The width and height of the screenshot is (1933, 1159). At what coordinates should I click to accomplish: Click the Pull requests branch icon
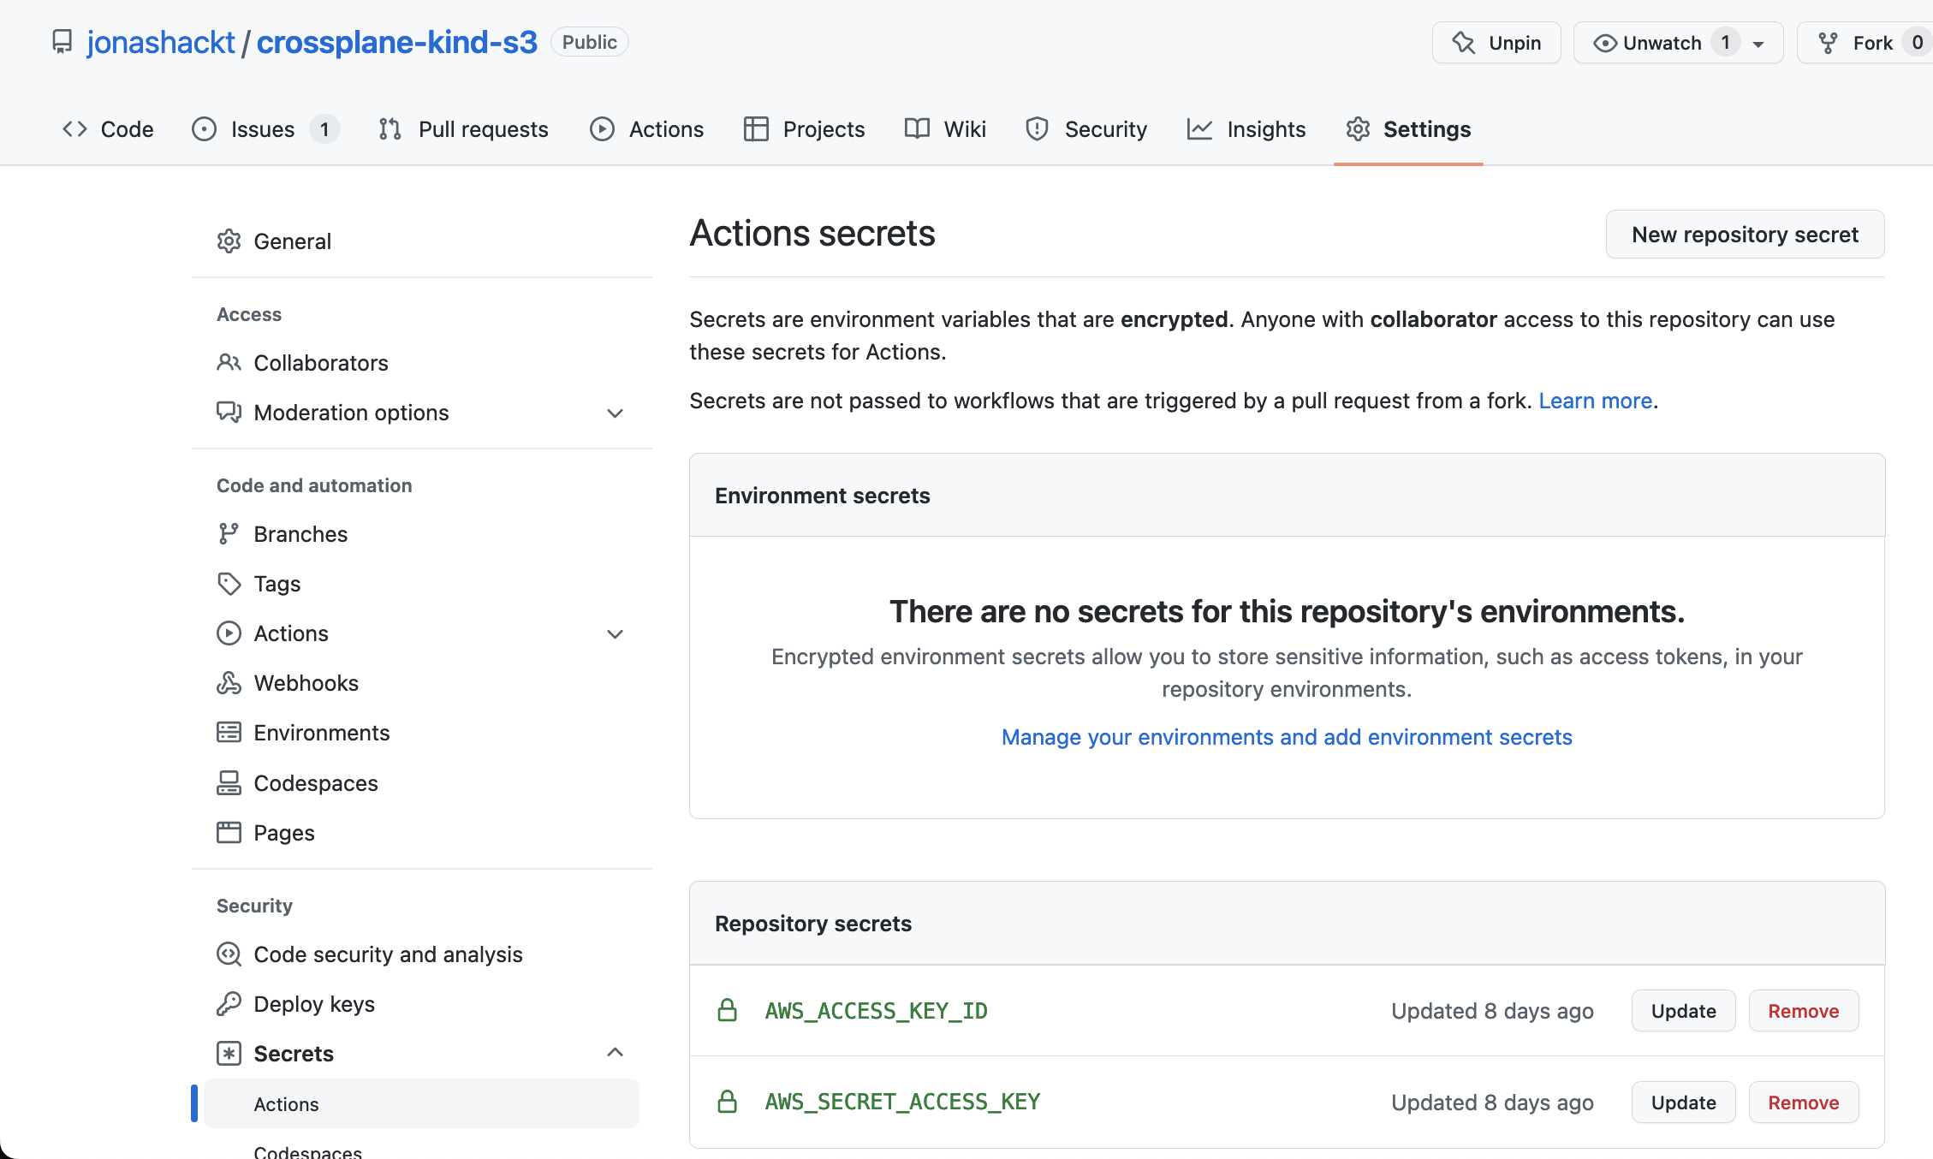click(x=392, y=130)
